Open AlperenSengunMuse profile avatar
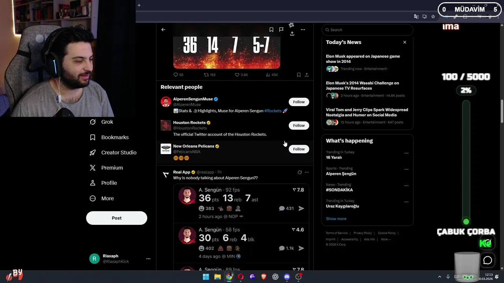The width and height of the screenshot is (504, 283). click(x=166, y=101)
